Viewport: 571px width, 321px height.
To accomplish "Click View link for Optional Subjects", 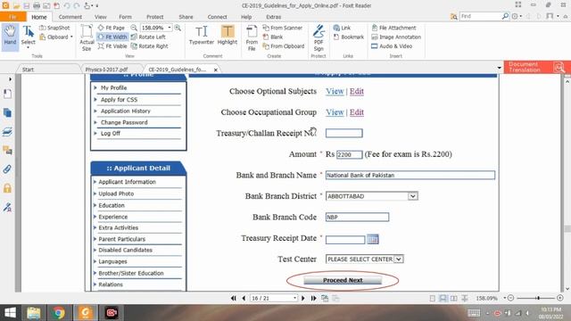I will tap(335, 91).
